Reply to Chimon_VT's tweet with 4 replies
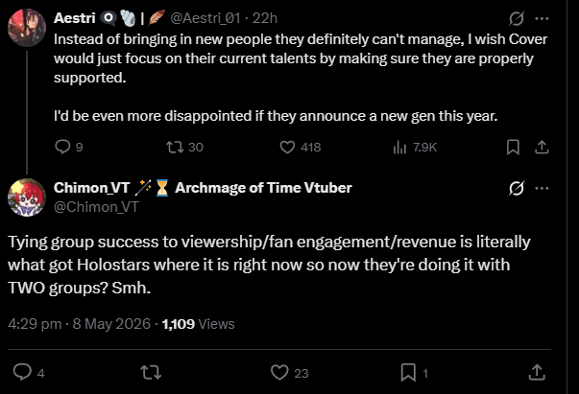 tap(22, 372)
